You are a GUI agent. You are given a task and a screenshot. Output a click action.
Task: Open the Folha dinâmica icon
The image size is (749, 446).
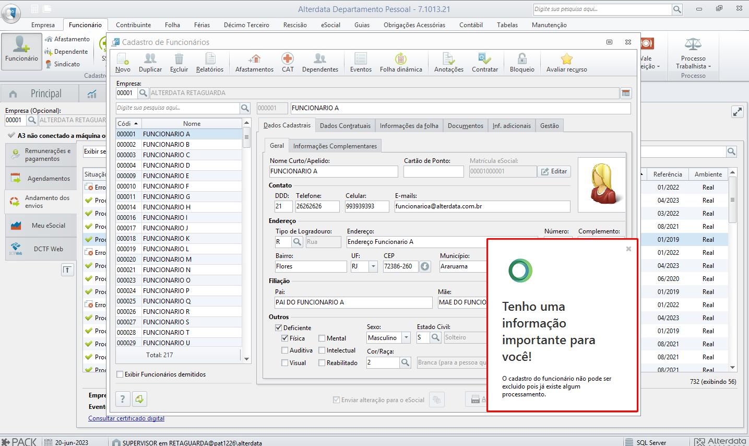(x=401, y=62)
